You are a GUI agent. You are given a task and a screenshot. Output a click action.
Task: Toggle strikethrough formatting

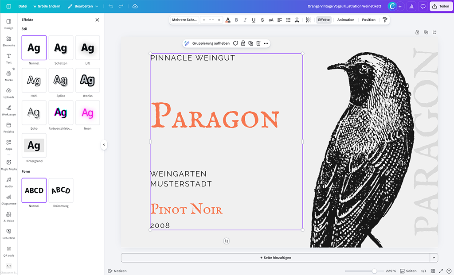pyautogui.click(x=262, y=19)
